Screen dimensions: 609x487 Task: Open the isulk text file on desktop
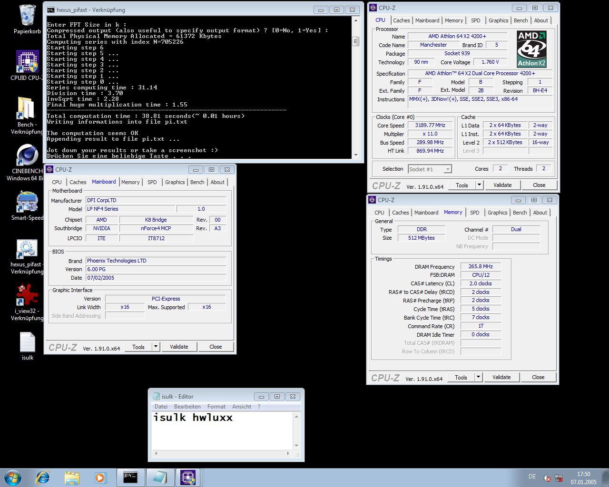tap(27, 346)
